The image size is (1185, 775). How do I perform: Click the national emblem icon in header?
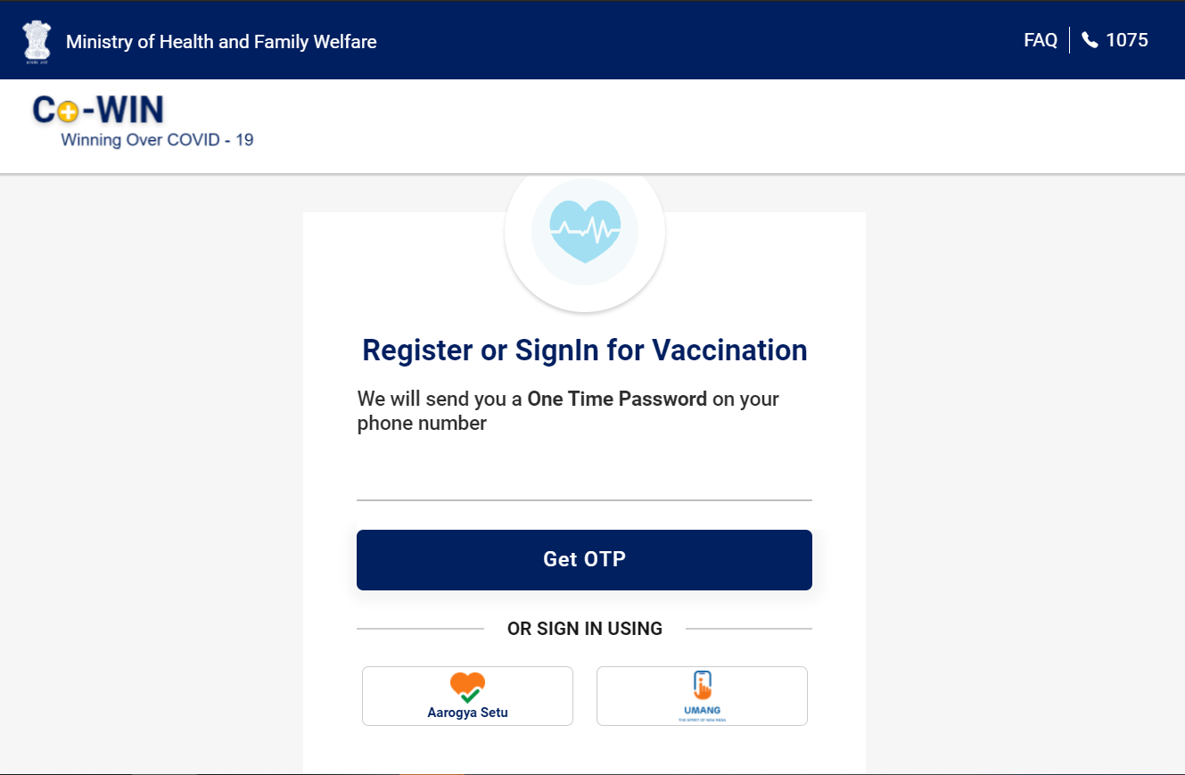(37, 41)
